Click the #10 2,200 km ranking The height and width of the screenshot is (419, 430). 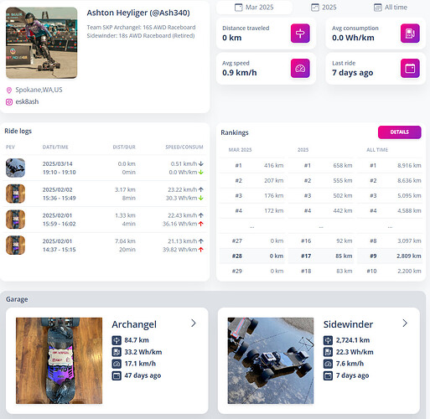click(x=390, y=272)
